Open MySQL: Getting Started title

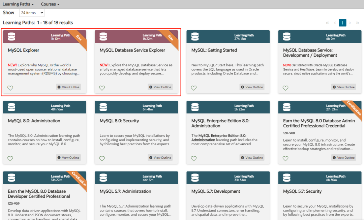pyautogui.click(x=214, y=50)
